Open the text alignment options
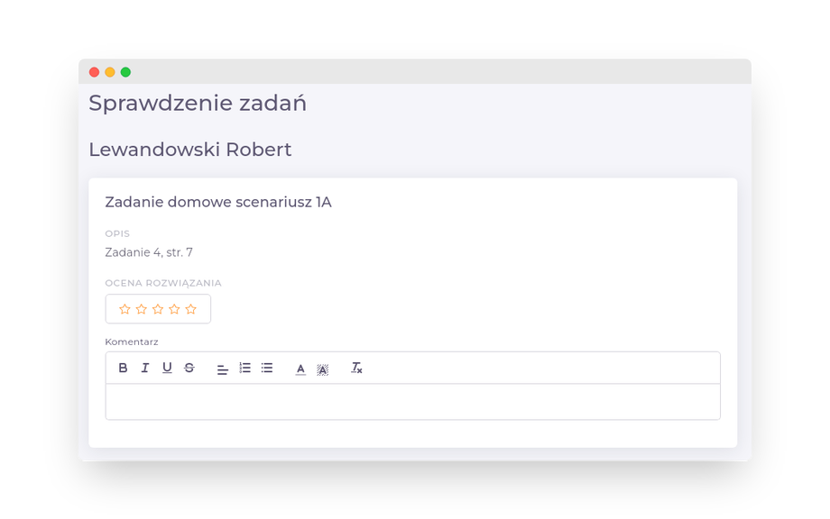Screen dimensions: 830x519 223,369
